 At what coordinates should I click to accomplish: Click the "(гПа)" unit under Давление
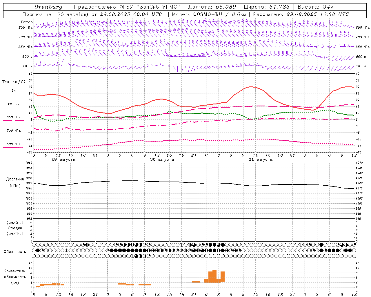click(15, 186)
